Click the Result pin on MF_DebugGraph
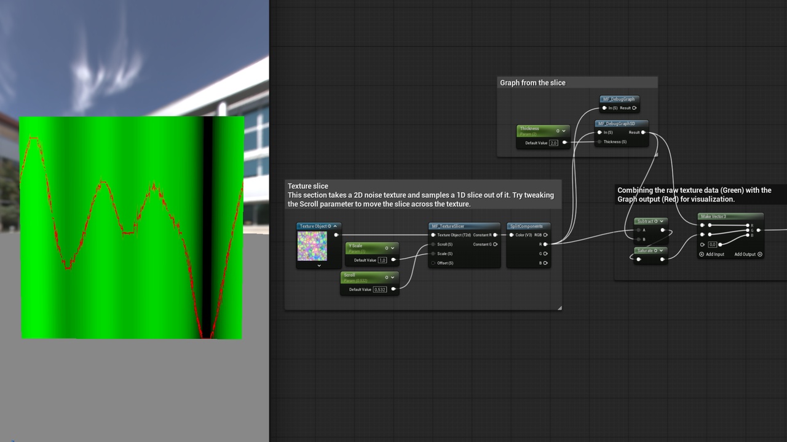787x442 pixels. (x=635, y=108)
